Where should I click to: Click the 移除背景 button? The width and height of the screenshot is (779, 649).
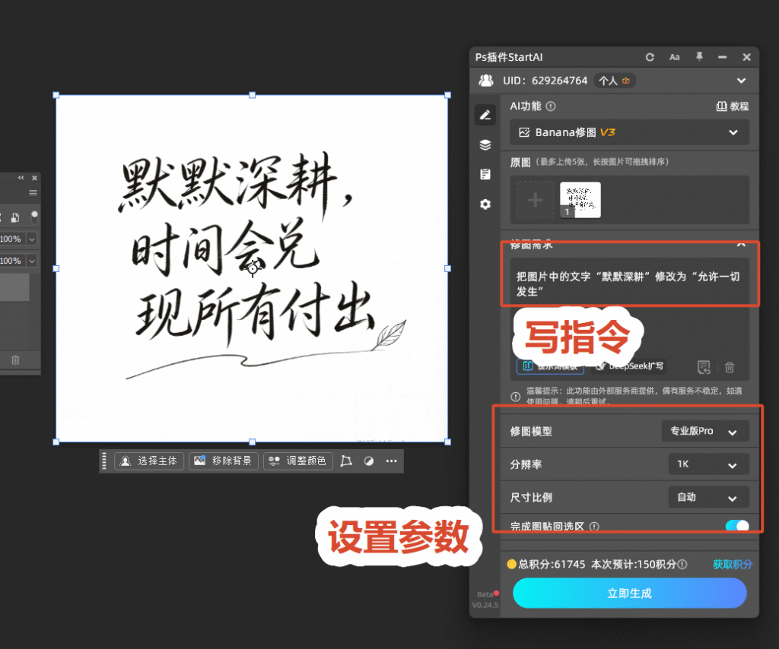click(224, 461)
